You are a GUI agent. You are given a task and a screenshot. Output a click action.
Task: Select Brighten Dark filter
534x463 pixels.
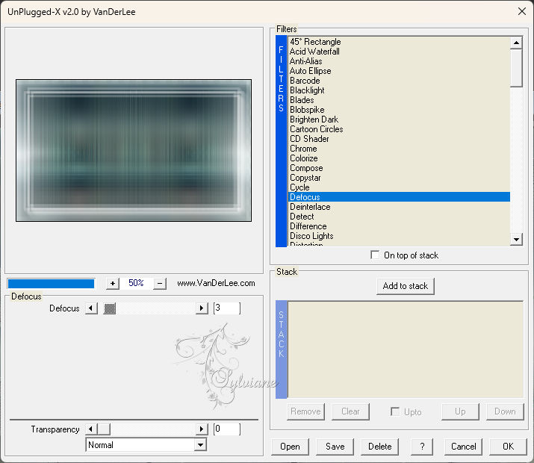point(399,119)
